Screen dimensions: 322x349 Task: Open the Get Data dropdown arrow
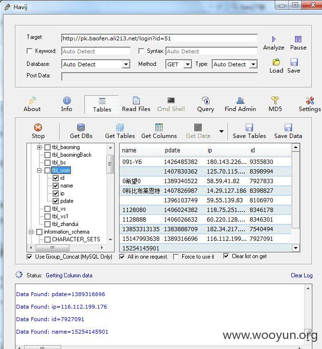[221, 132]
